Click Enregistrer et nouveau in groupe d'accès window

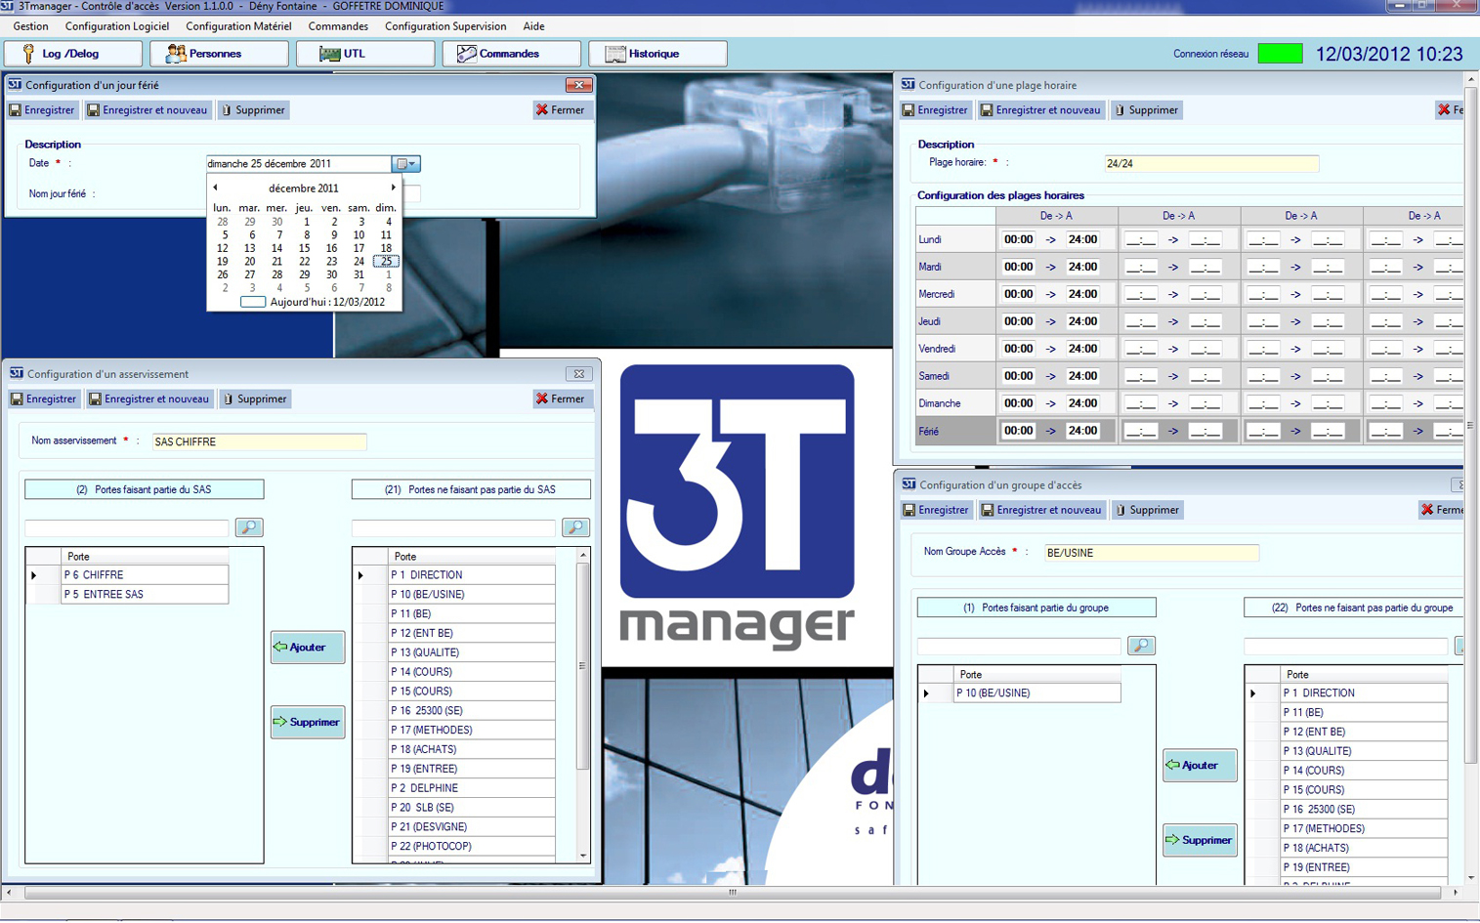click(x=1041, y=510)
